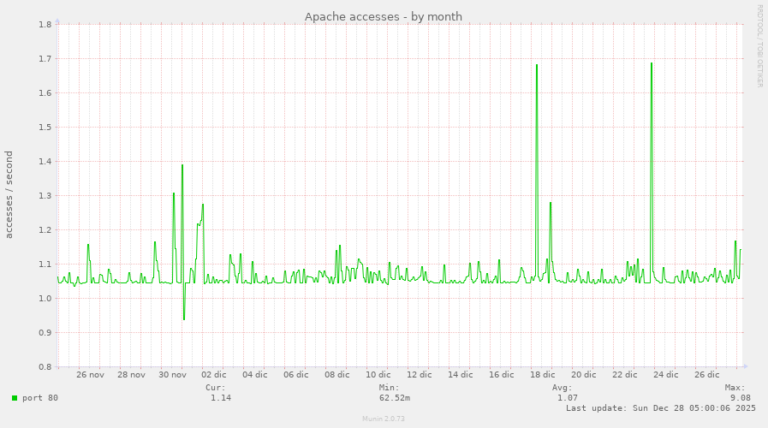Click the '18 dic' x-axis date label
Image resolution: width=768 pixels, height=428 pixels.
(543, 375)
